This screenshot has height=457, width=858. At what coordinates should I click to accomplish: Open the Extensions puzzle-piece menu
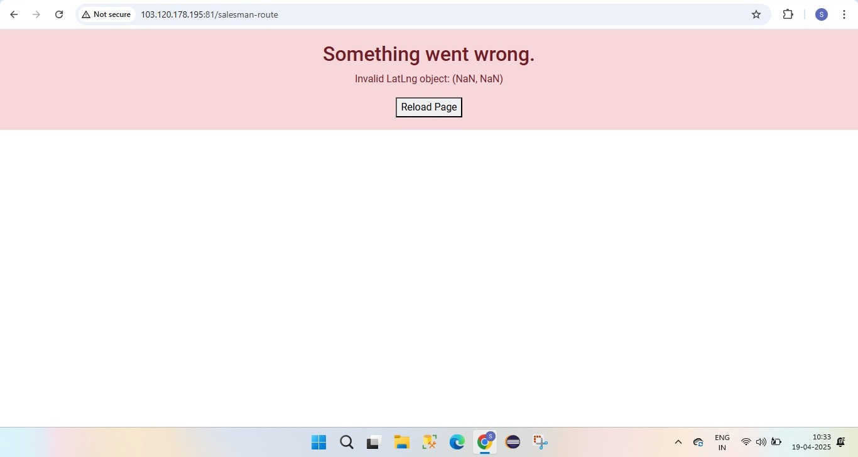[788, 14]
